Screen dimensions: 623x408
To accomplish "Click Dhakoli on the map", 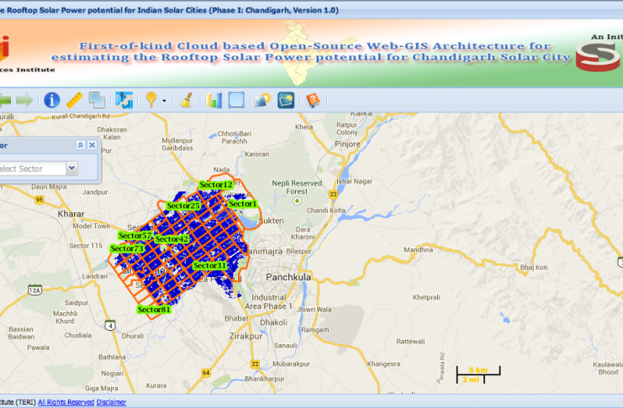I will click(x=273, y=322).
